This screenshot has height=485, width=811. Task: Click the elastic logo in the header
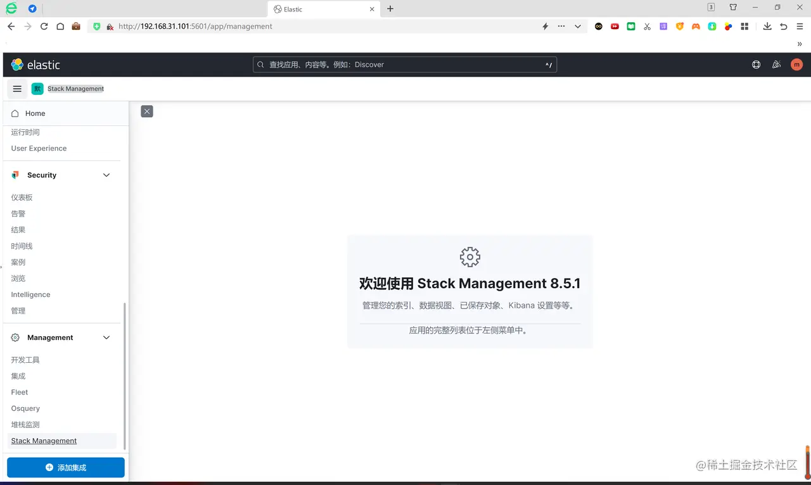(x=35, y=65)
